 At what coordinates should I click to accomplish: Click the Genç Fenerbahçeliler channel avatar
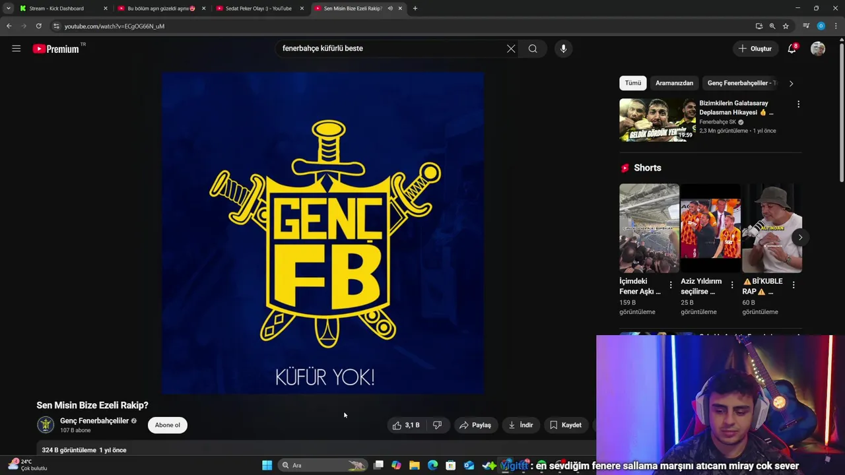[46, 425]
